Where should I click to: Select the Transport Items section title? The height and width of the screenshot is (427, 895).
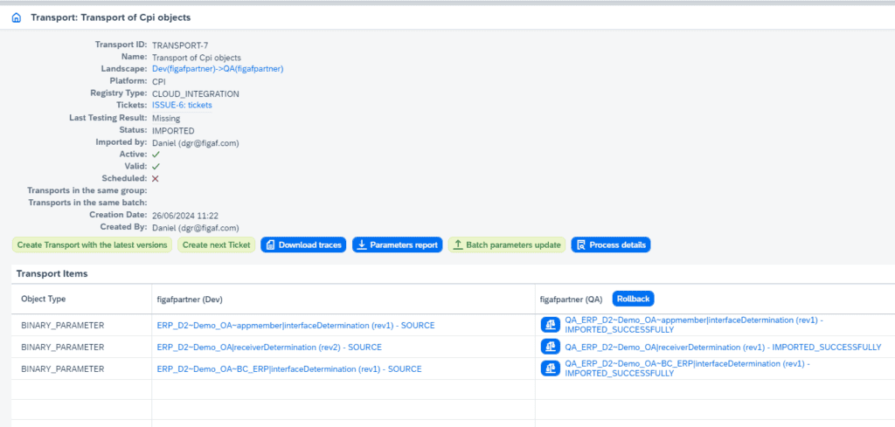[x=52, y=273]
